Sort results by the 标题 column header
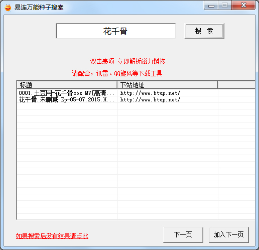Image resolution: width=259 pixels, height=250 pixels. 67,85
